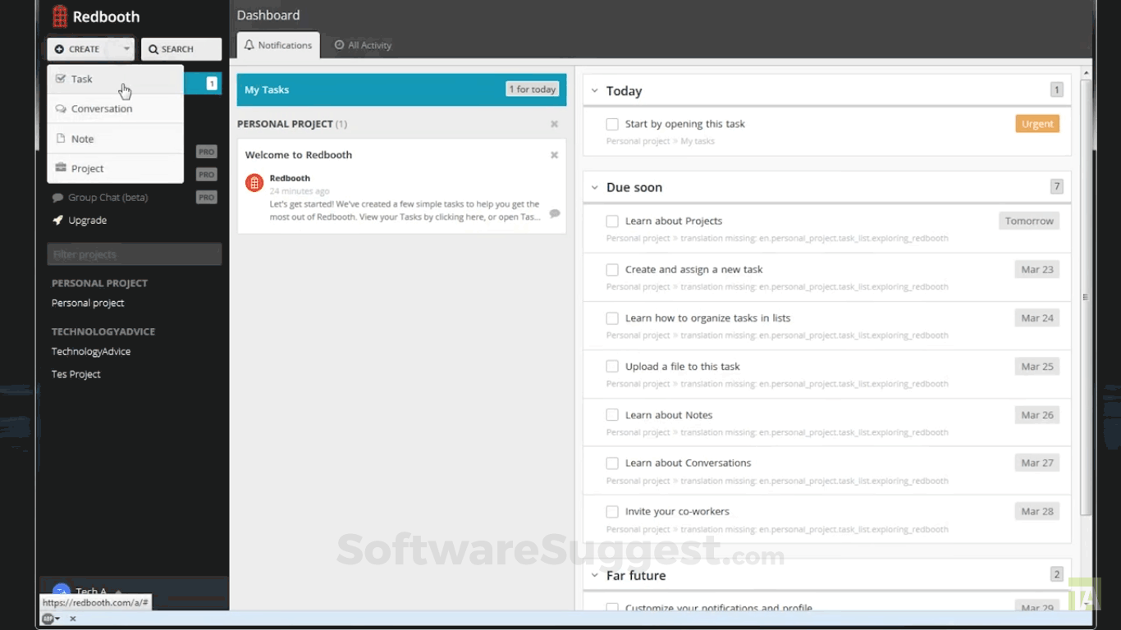The height and width of the screenshot is (630, 1121).
Task: Open the 'Invite your co-workers' task title
Action: point(677,512)
